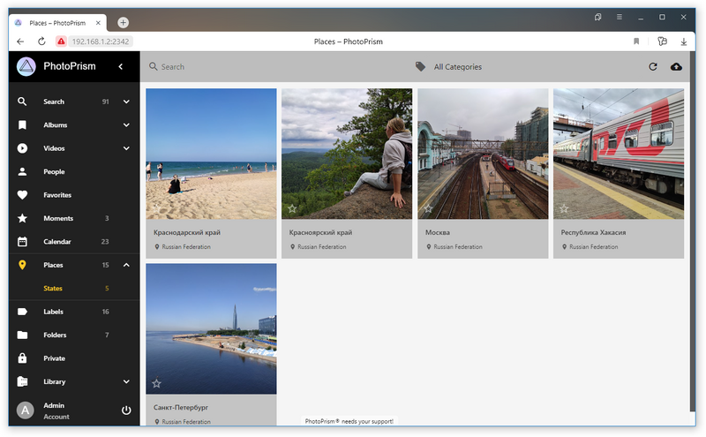Close the Places – PhotoPrism tab

pos(98,23)
